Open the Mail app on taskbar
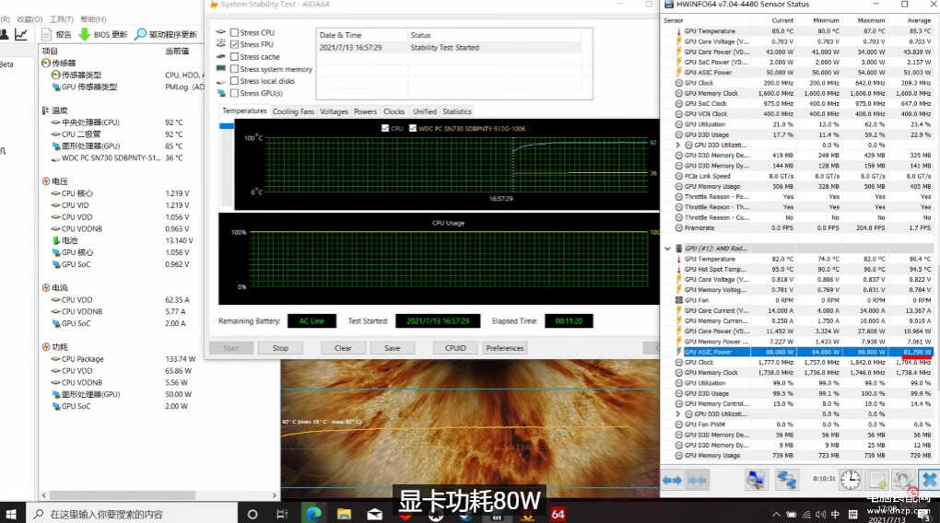Screen dimensions: 940x523 click(x=375, y=514)
